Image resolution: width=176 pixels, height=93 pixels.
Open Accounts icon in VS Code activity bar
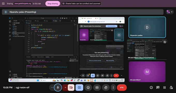10,71
